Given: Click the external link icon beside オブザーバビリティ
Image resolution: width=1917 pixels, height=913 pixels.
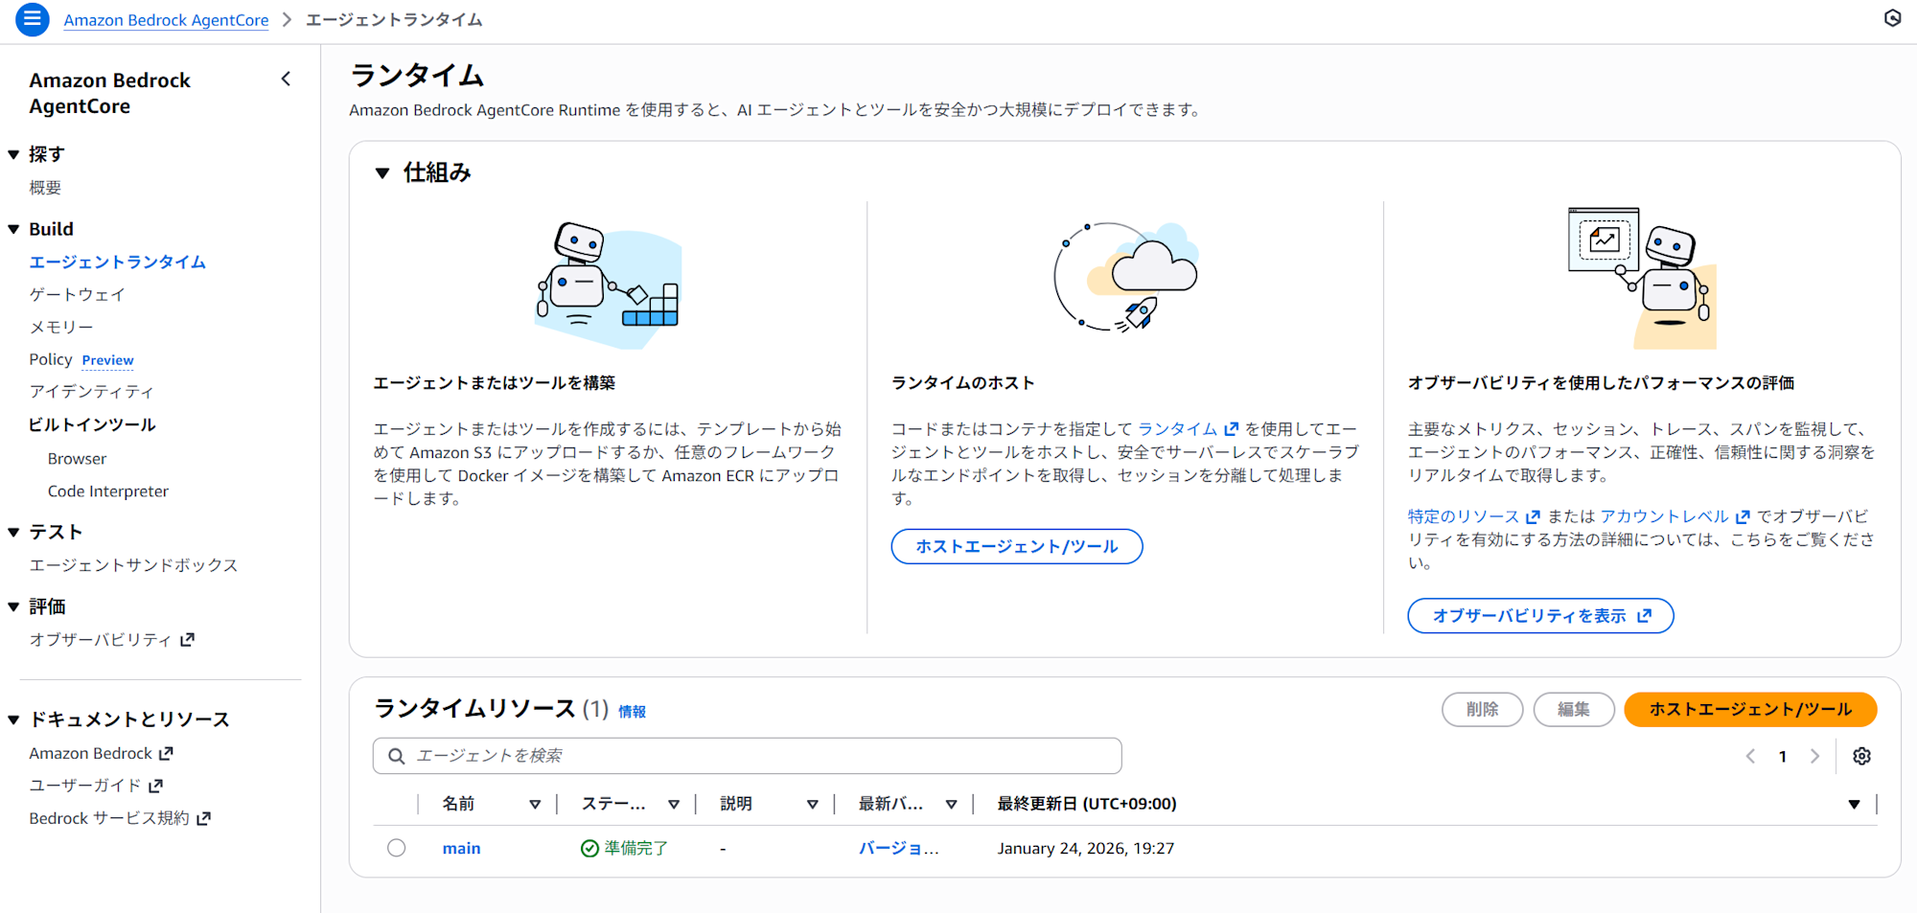Looking at the screenshot, I should 188,639.
